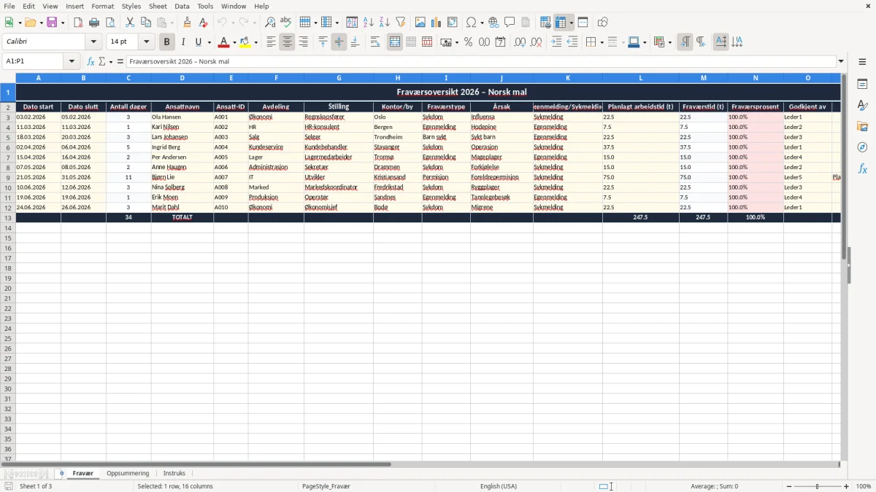This screenshot has height=492, width=876.
Task: Open the Font Name Calibri dropdown arrow
Action: pyautogui.click(x=93, y=42)
